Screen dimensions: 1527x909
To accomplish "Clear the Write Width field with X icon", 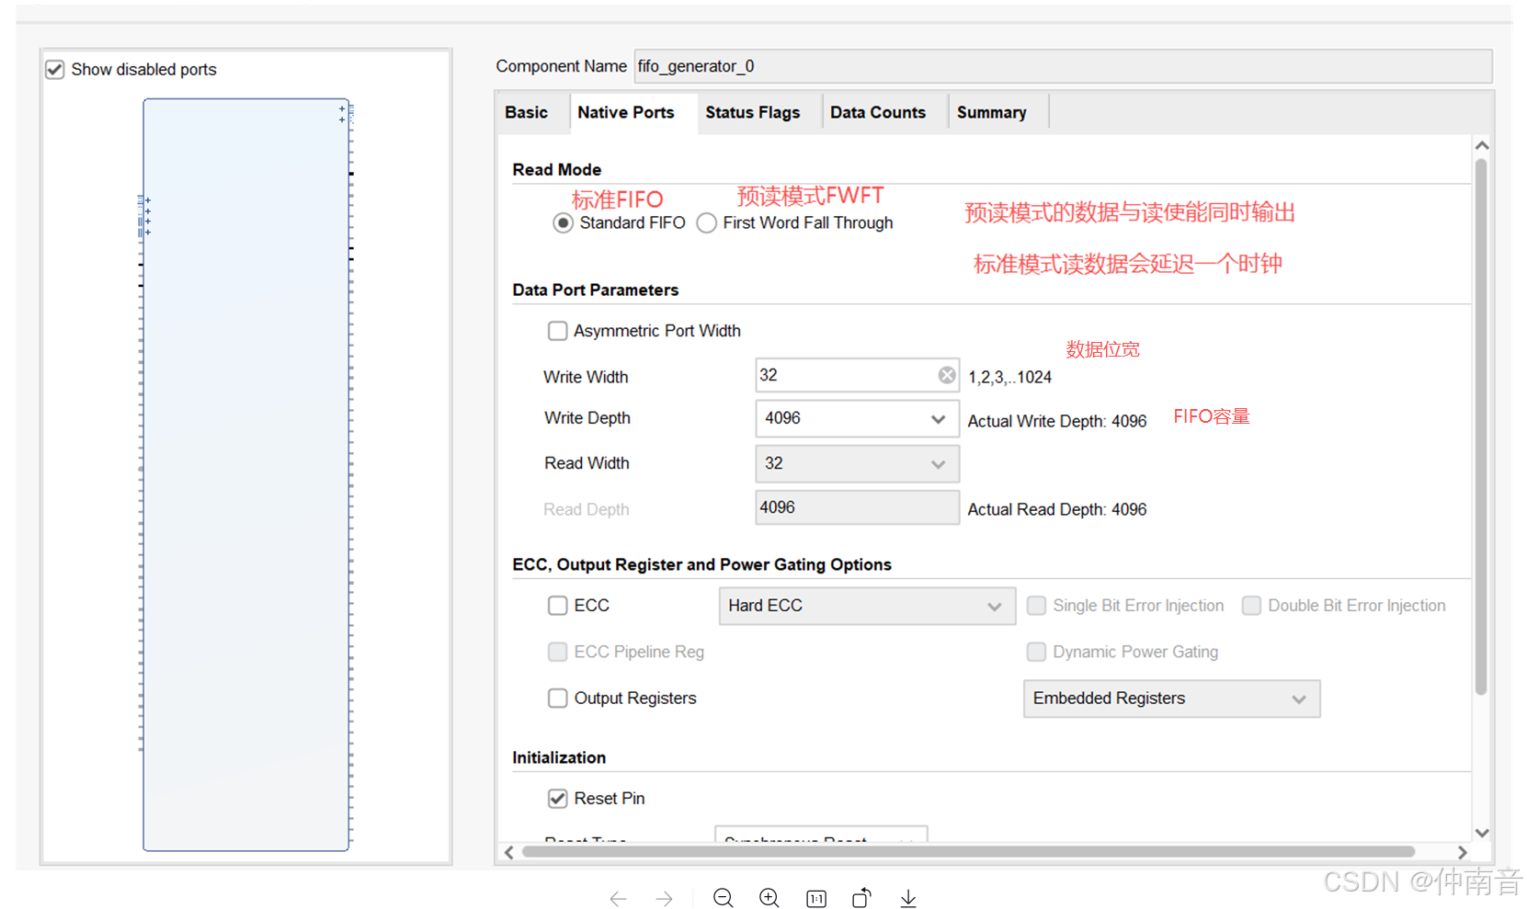I will [x=947, y=375].
